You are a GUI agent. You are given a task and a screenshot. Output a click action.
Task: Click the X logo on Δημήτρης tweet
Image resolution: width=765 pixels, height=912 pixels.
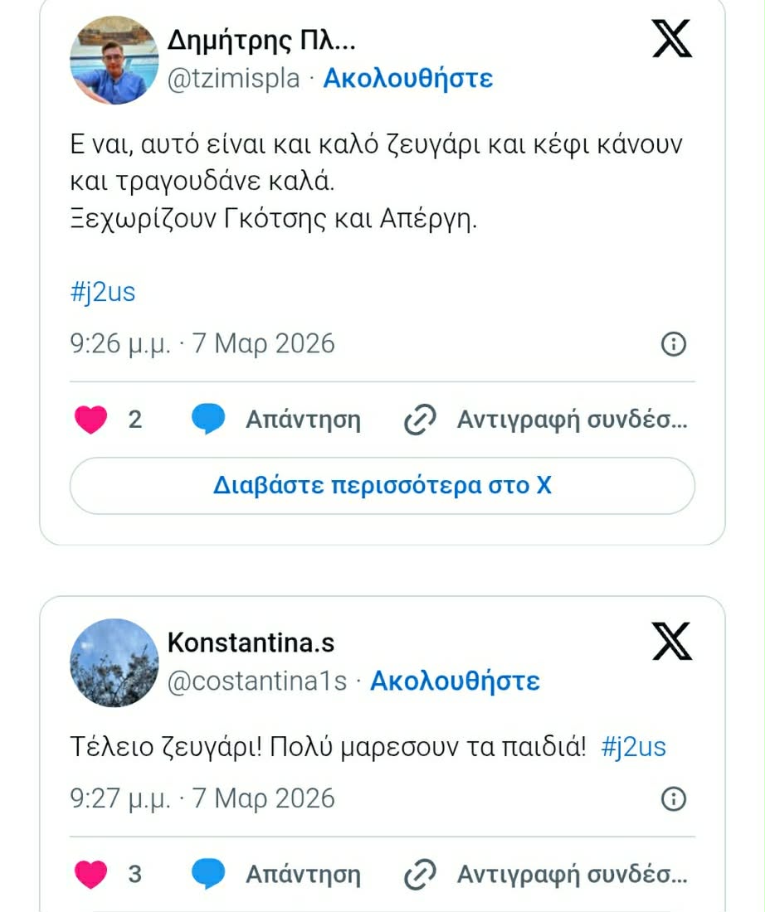(x=671, y=38)
